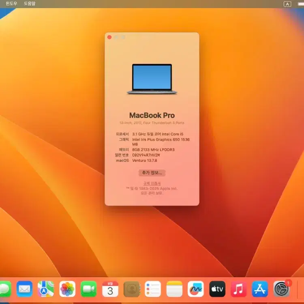
Task: Open the 윈도우 menu
Action: pos(11,4)
